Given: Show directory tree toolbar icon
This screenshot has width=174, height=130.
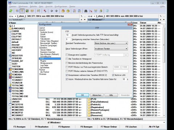Looking at the screenshot, I should (x=32, y=11).
